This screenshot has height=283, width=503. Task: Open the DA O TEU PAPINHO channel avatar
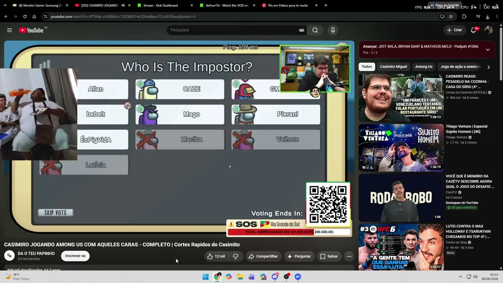coord(9,256)
